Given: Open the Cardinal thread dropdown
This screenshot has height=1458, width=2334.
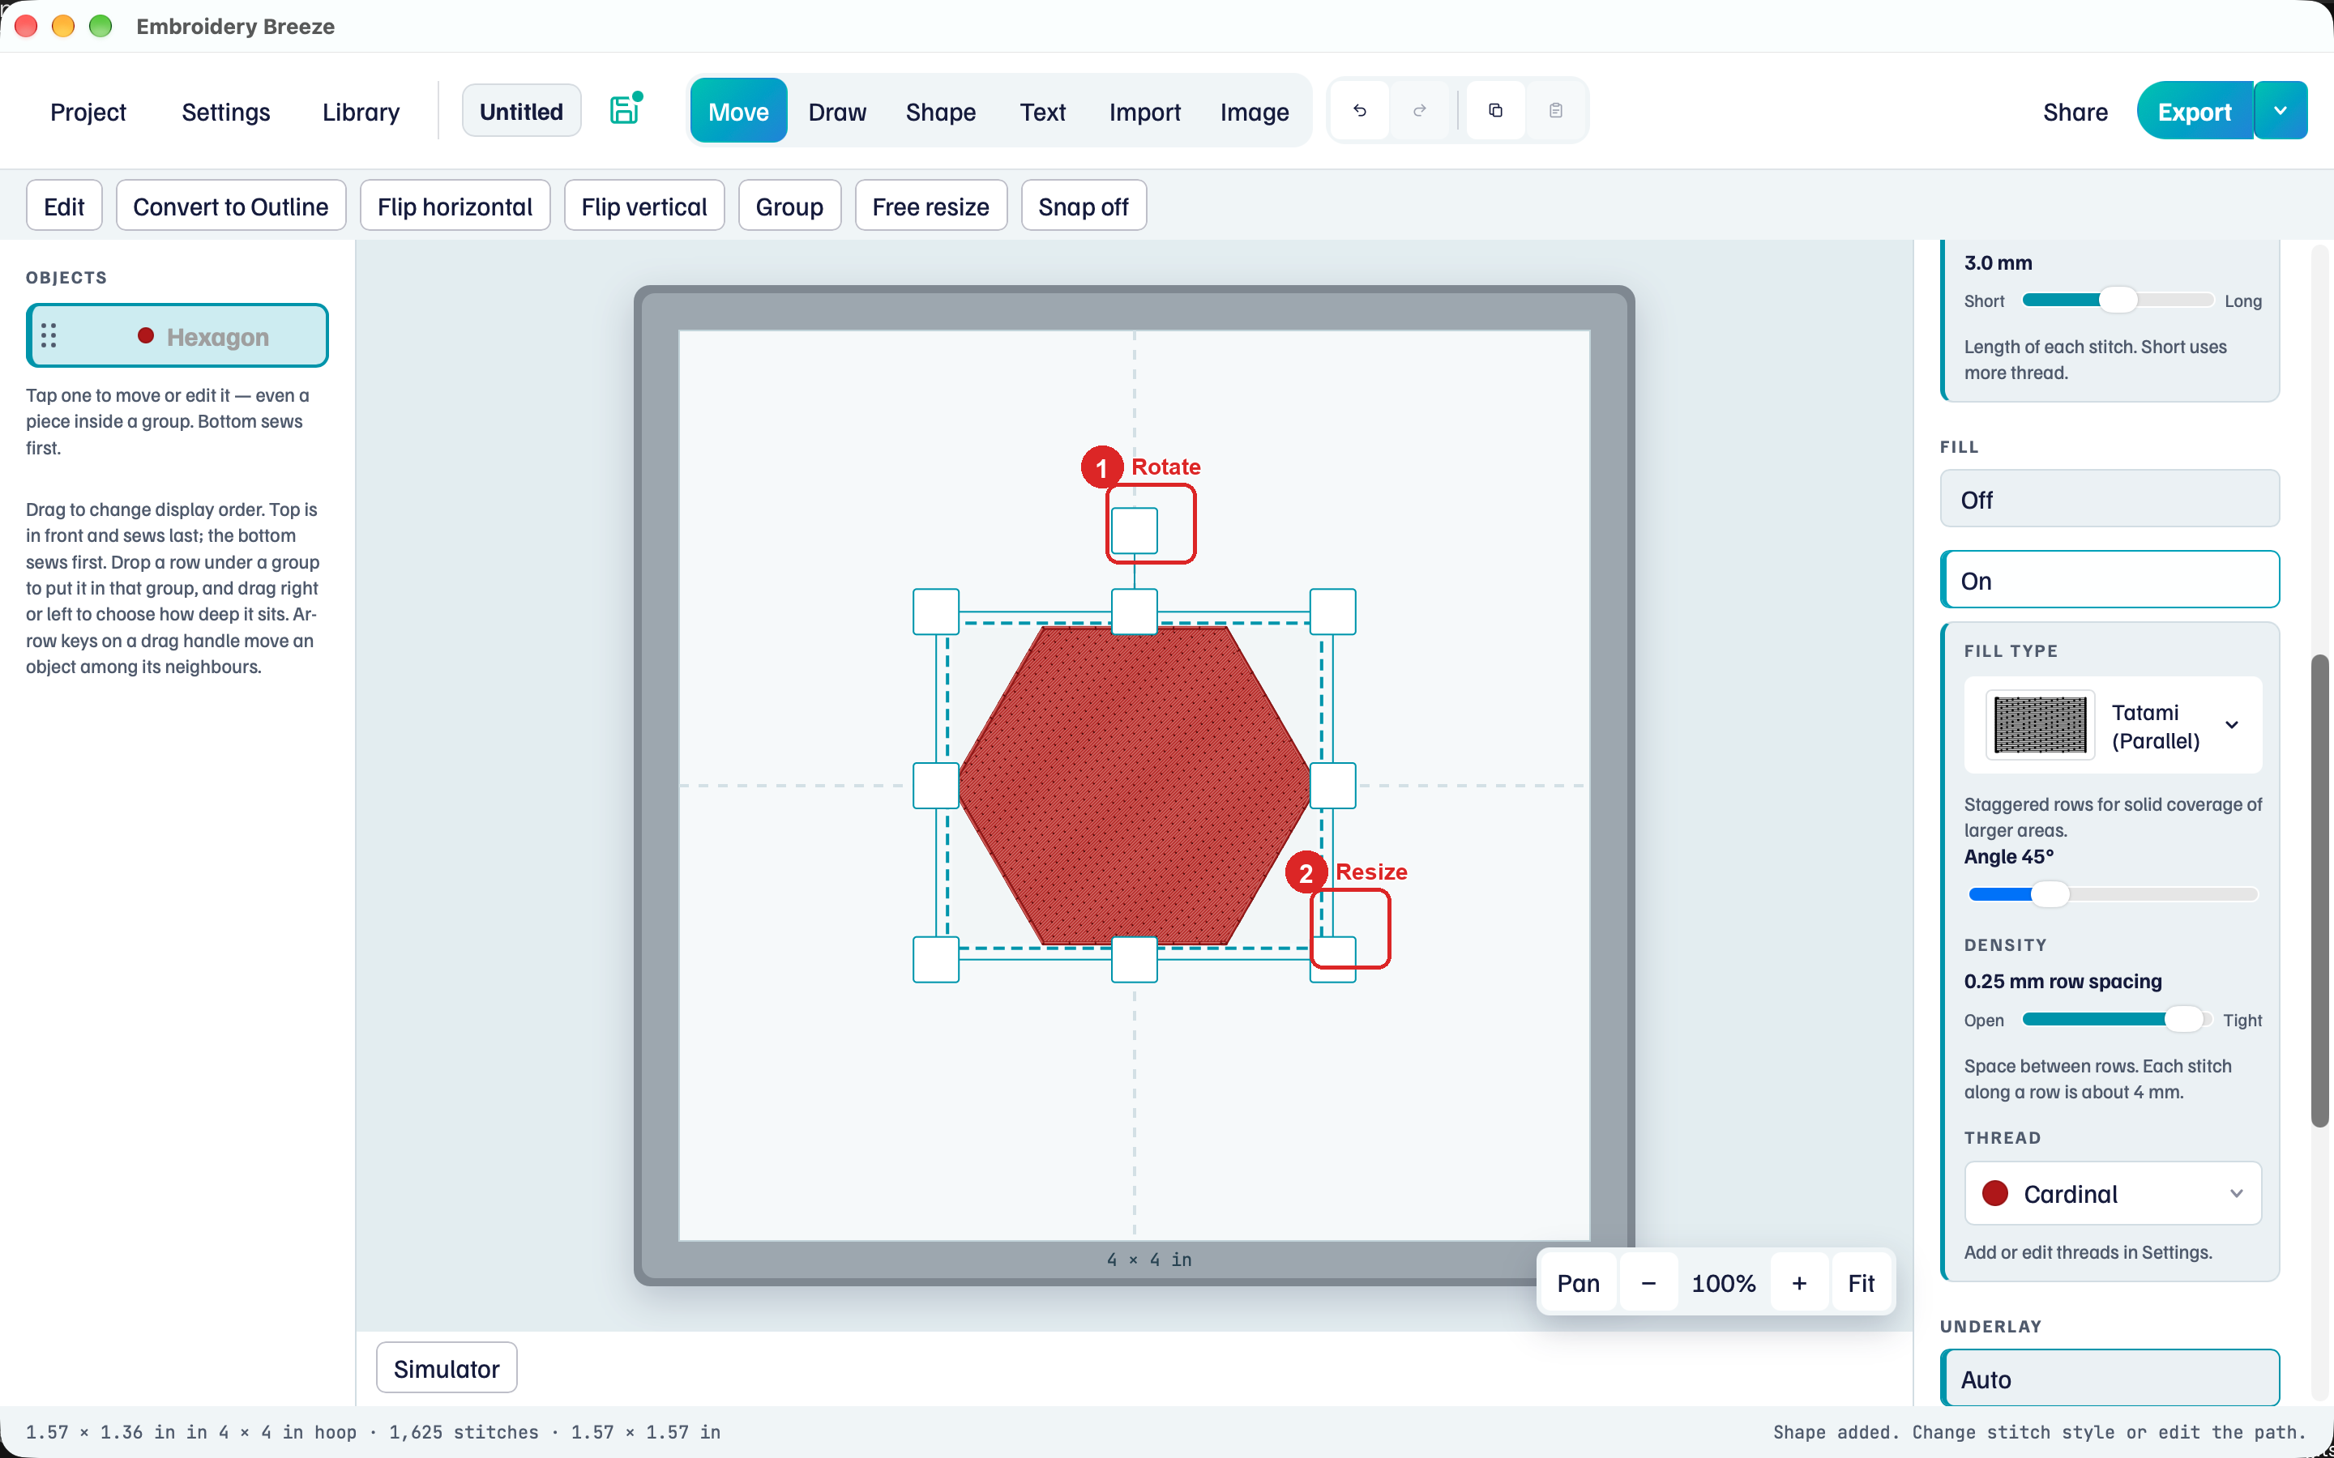Looking at the screenshot, I should tap(2113, 1193).
